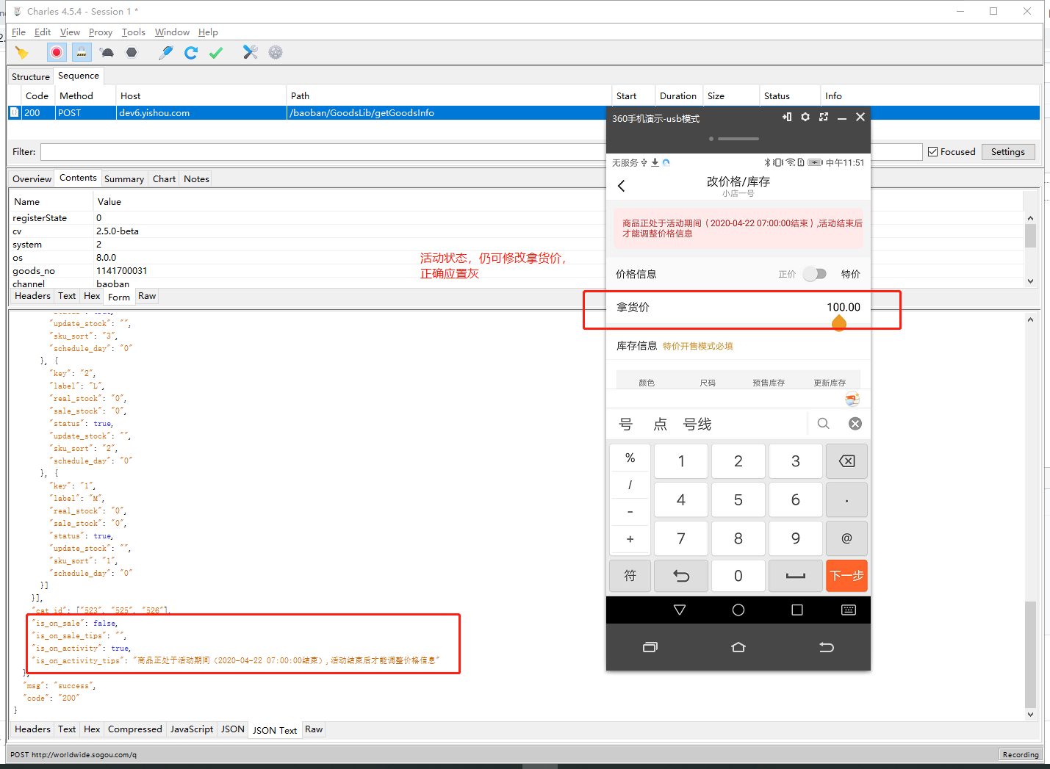Switch to the Structure tab

[31, 76]
